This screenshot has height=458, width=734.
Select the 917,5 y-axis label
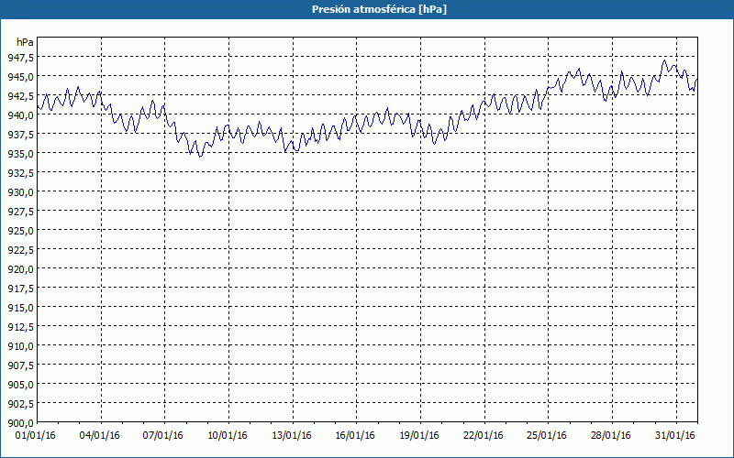pos(20,289)
